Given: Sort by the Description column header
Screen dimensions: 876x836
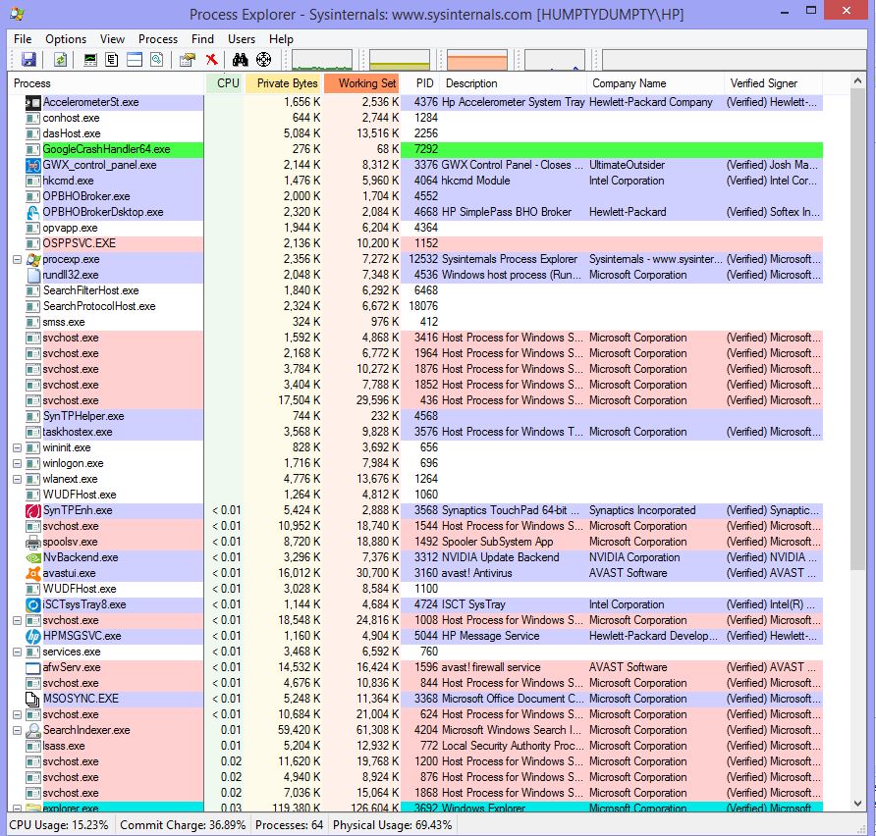Looking at the screenshot, I should pyautogui.click(x=514, y=83).
